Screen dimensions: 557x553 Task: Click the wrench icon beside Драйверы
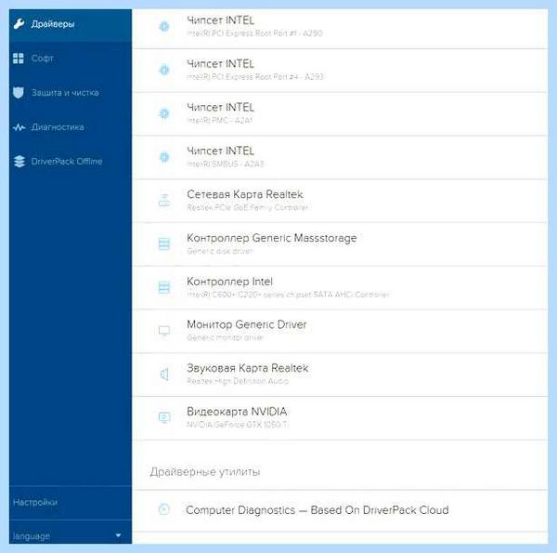pyautogui.click(x=19, y=24)
